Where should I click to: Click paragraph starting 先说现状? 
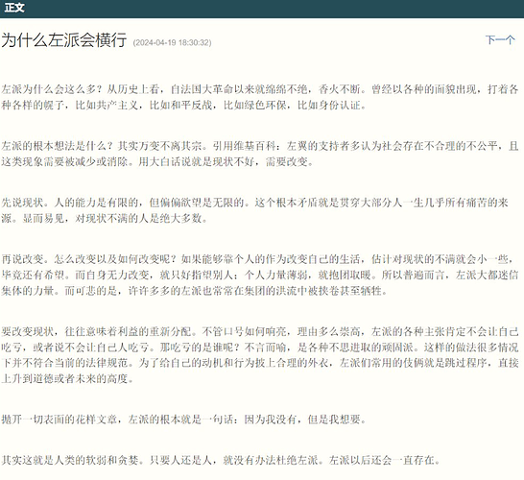coord(255,210)
